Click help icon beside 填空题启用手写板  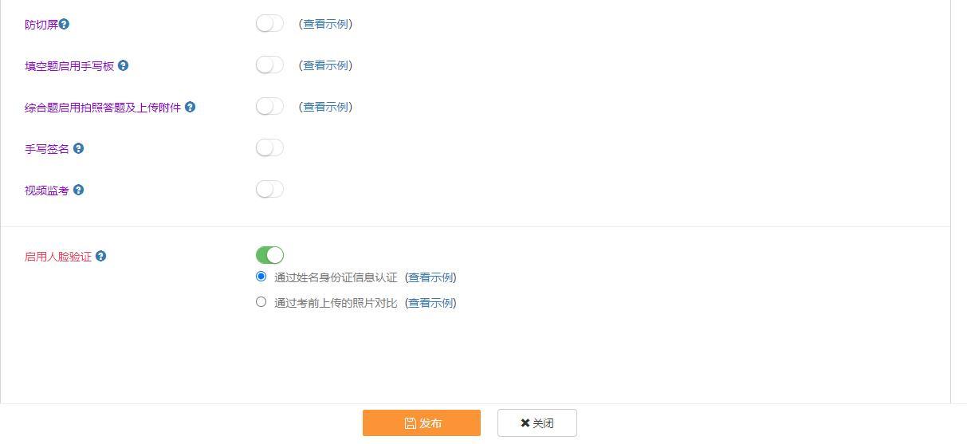tap(123, 65)
